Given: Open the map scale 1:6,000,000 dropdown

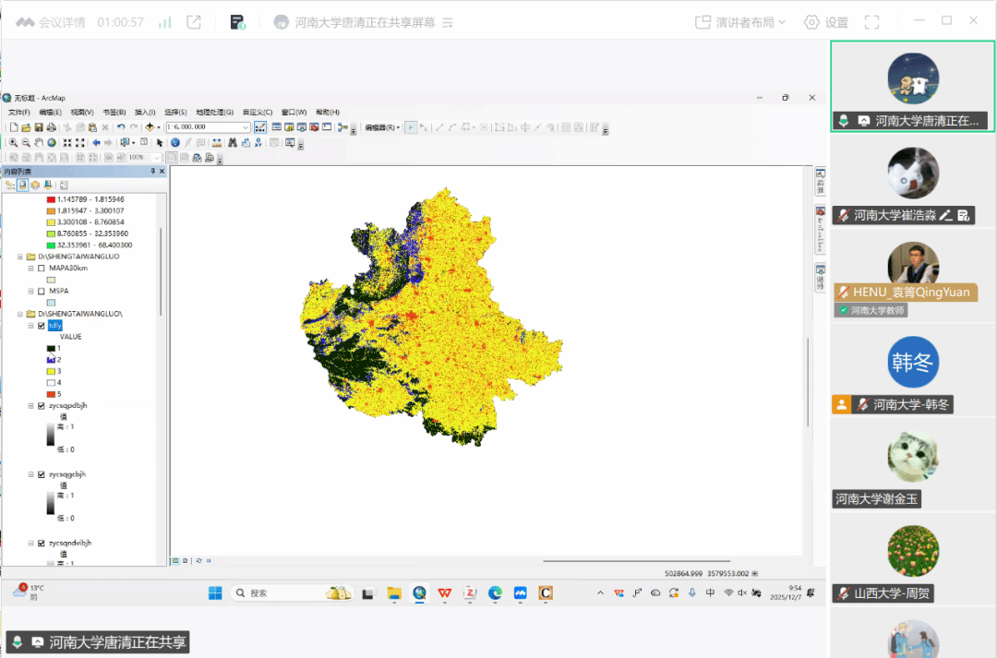Looking at the screenshot, I should pos(246,127).
